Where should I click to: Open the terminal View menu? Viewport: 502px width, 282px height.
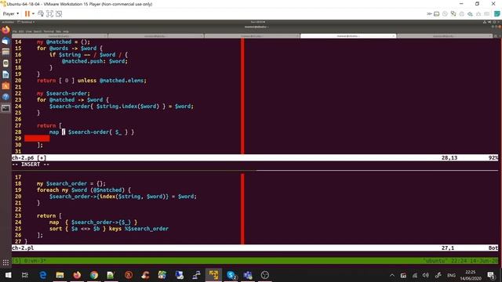28,31
